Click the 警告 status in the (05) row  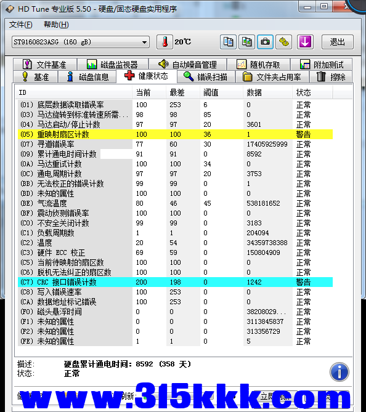tap(303, 134)
